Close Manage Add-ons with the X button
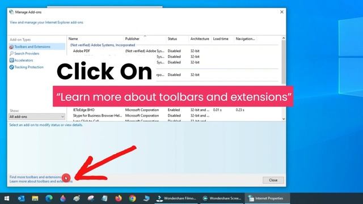 (282, 12)
